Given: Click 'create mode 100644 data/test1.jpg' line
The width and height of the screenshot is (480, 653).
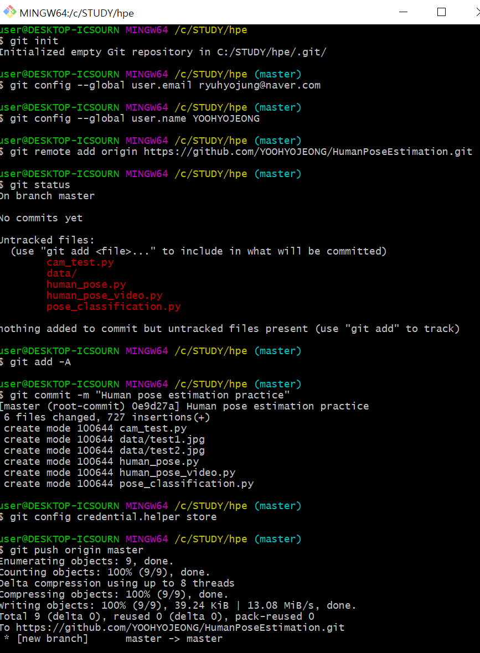Looking at the screenshot, I should 104,439.
